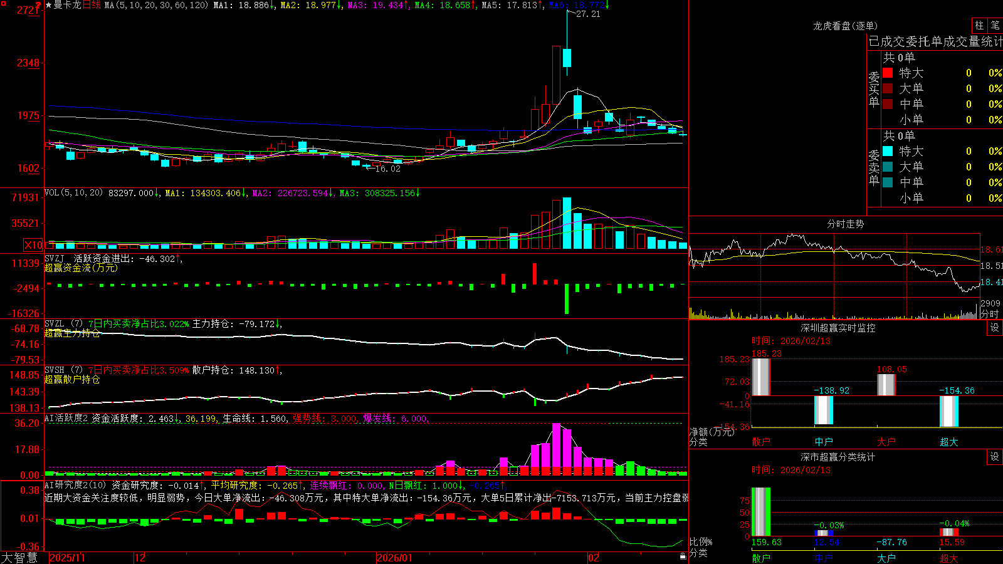The height and width of the screenshot is (564, 1003).
Task: Click the 散户 185.23 bar in real-time monitor
Action: pos(761,377)
